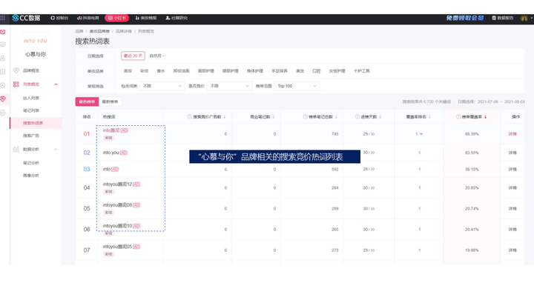Open the 包含词类 dropdown

(x=162, y=86)
